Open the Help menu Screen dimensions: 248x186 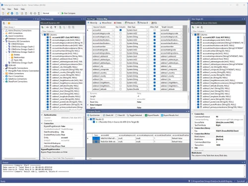(x=23, y=9)
